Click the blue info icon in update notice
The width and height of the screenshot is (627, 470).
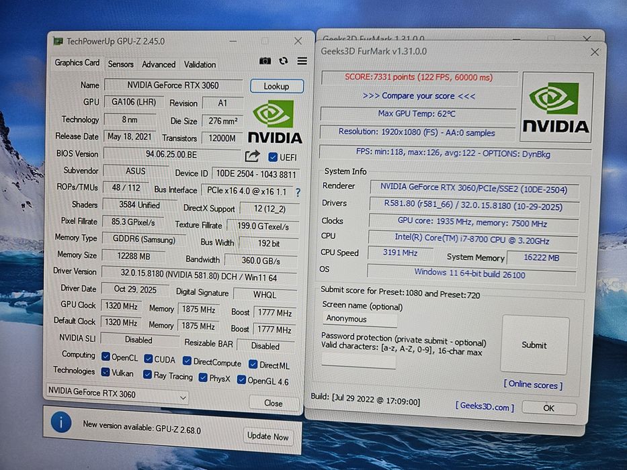[61, 422]
